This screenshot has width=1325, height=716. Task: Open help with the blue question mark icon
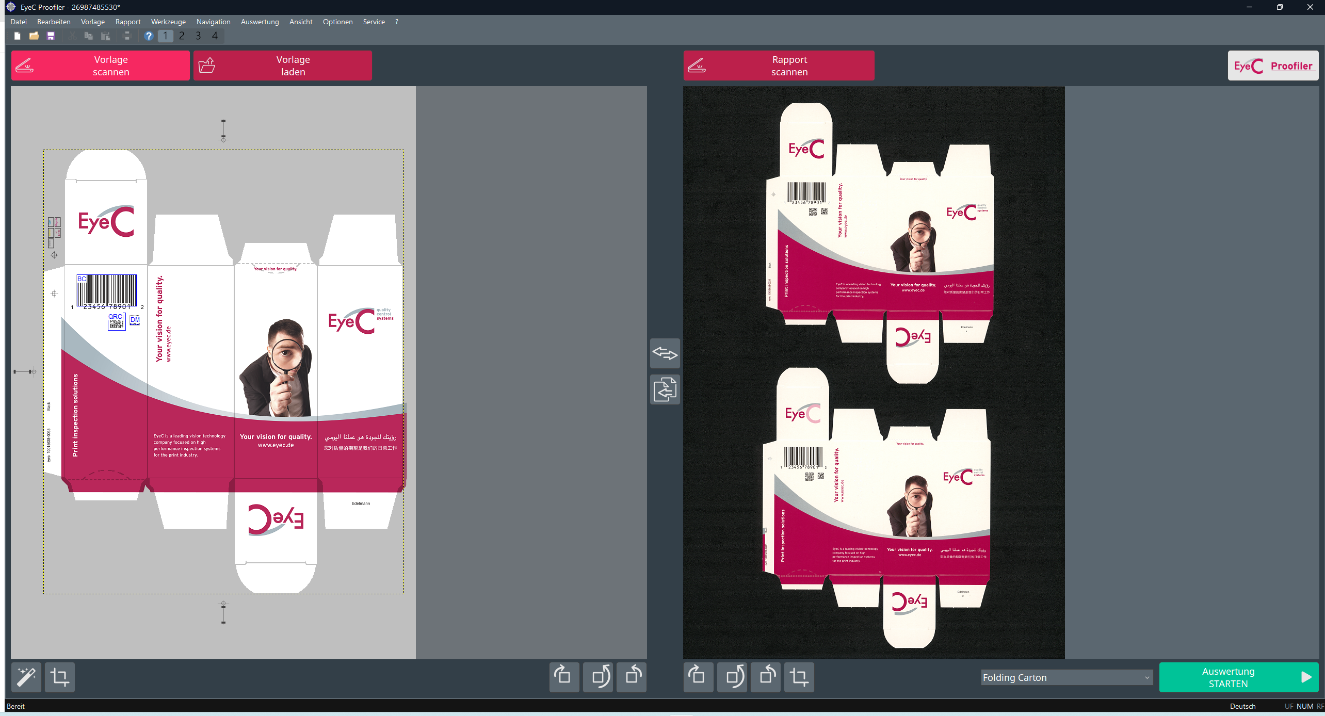pyautogui.click(x=149, y=36)
